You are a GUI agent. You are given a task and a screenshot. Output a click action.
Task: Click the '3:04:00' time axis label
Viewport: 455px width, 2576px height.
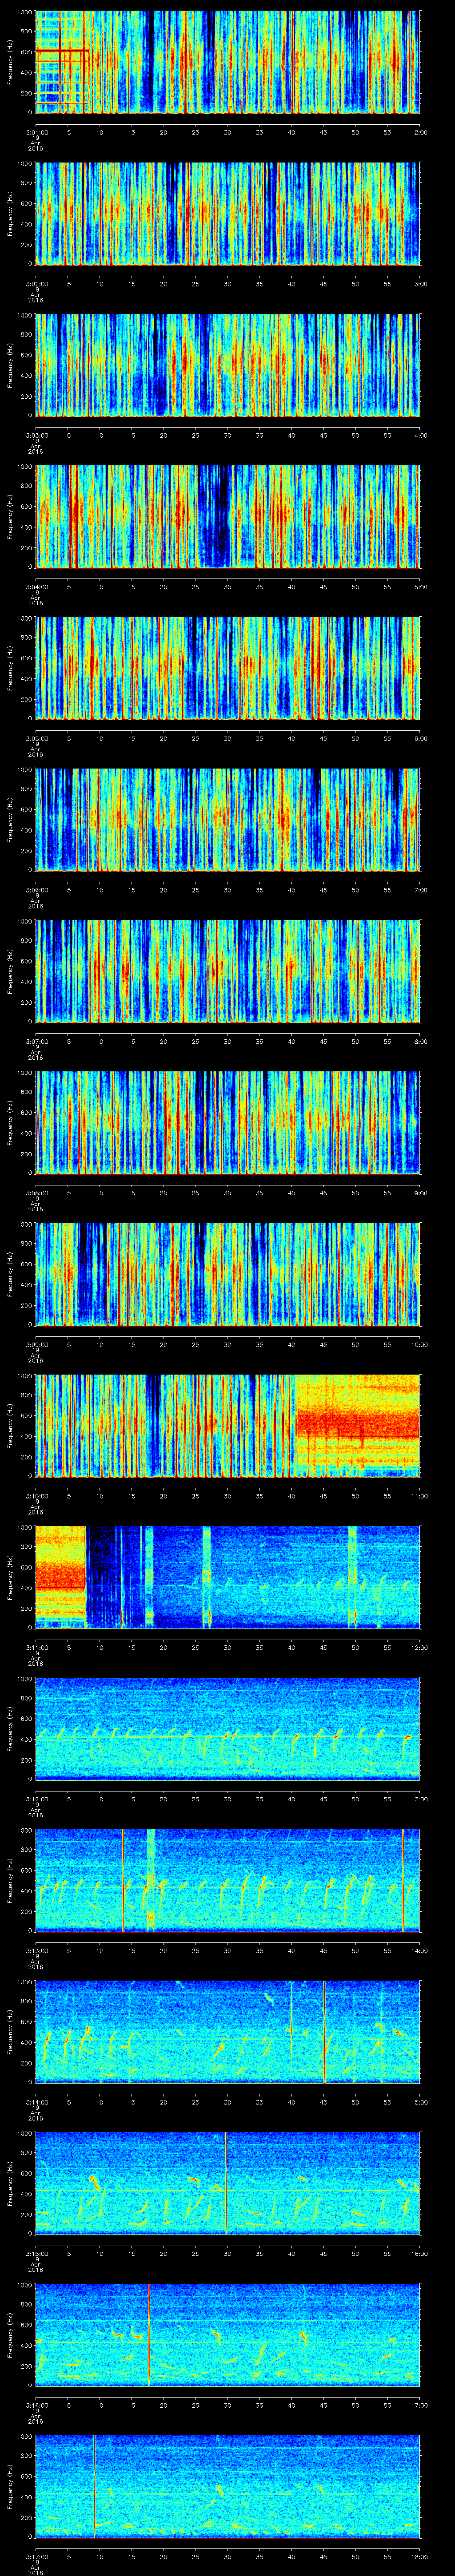tap(36, 586)
